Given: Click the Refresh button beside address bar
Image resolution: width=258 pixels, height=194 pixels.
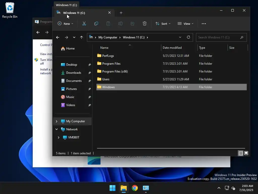Looking at the screenshot, I should pos(188,37).
